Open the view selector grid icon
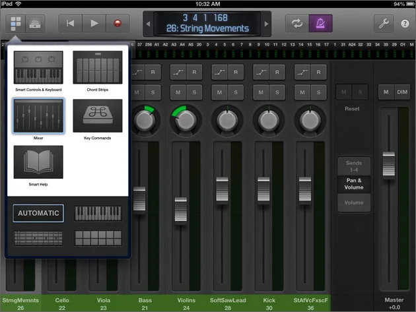416x312 pixels. tap(16, 24)
